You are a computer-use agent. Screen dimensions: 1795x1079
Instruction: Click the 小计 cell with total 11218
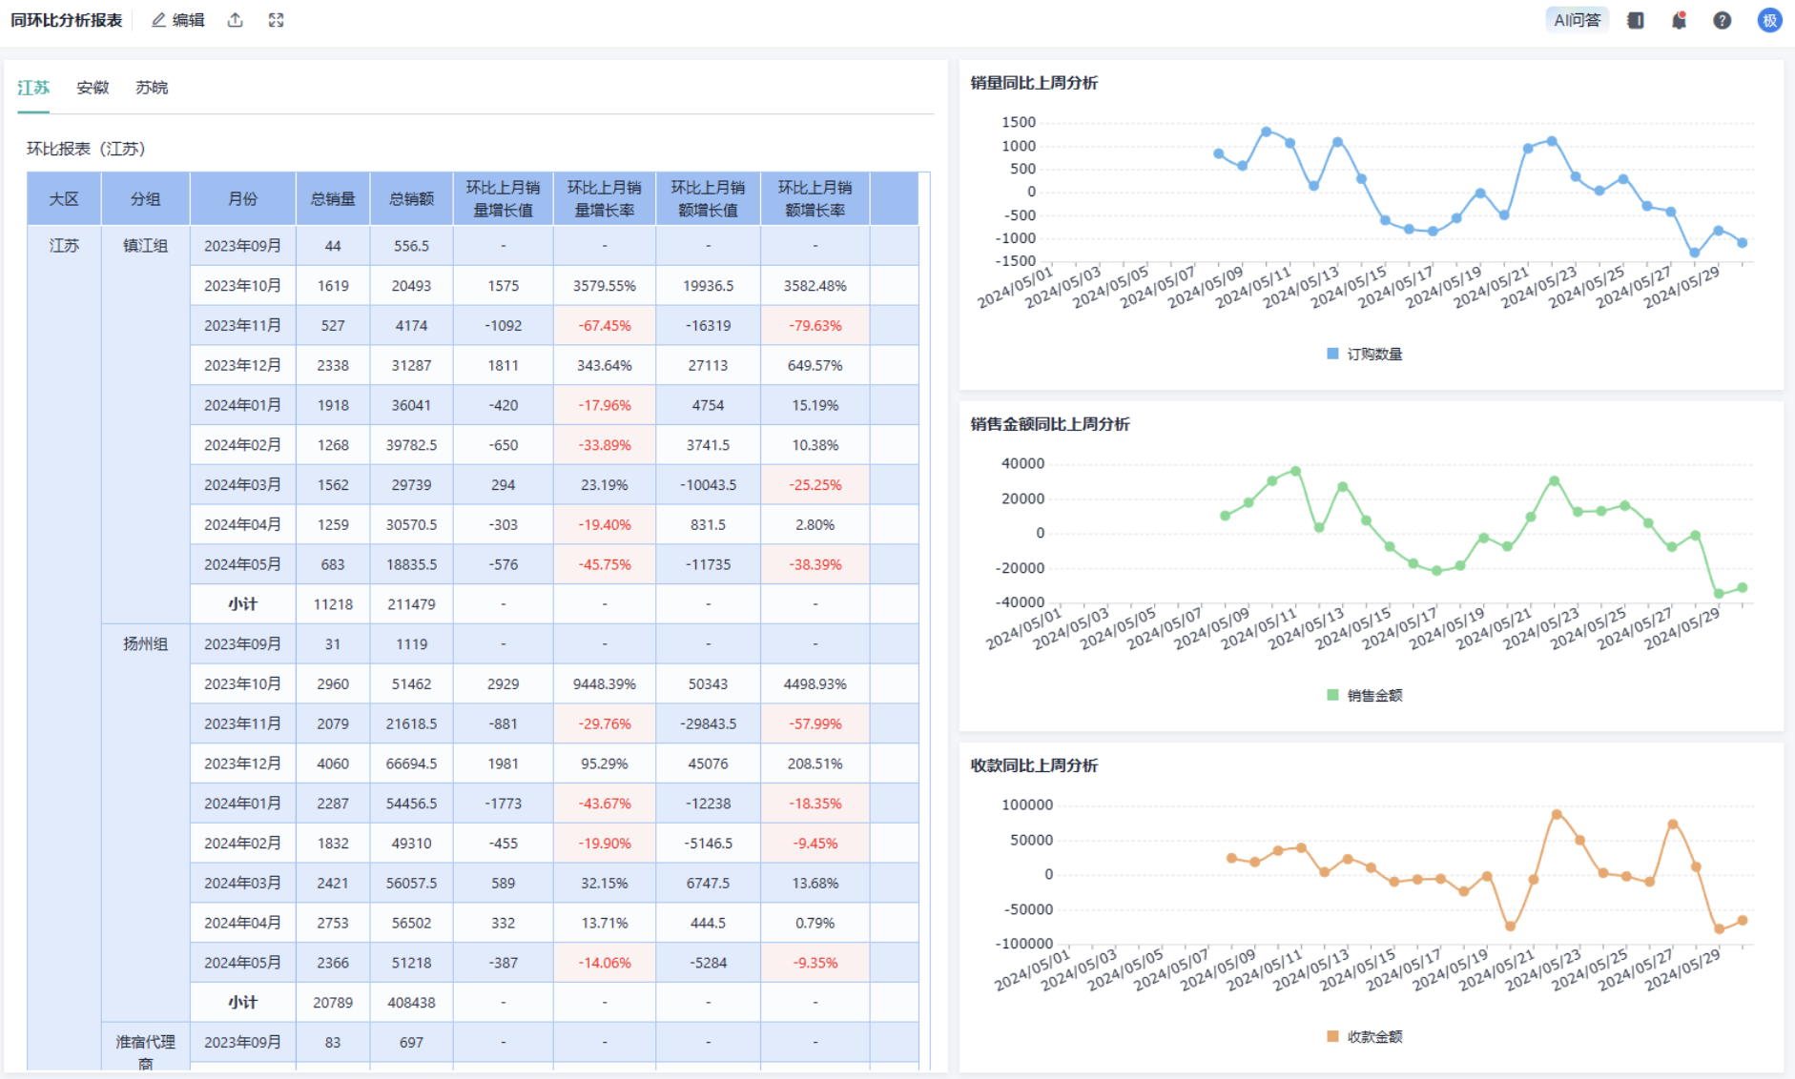(243, 604)
